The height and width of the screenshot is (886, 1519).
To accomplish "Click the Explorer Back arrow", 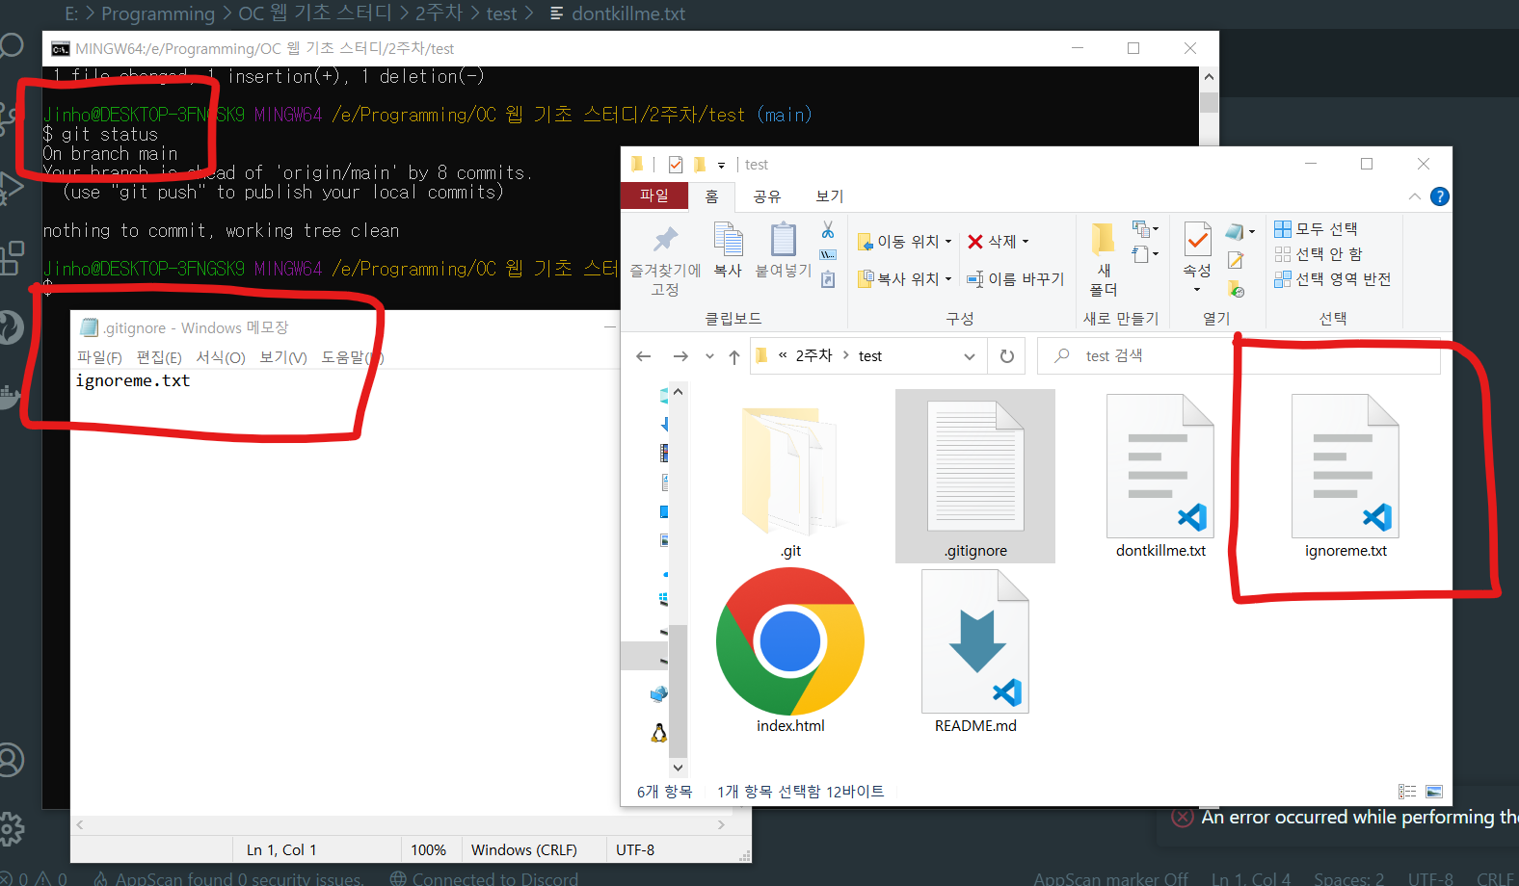I will tap(644, 356).
